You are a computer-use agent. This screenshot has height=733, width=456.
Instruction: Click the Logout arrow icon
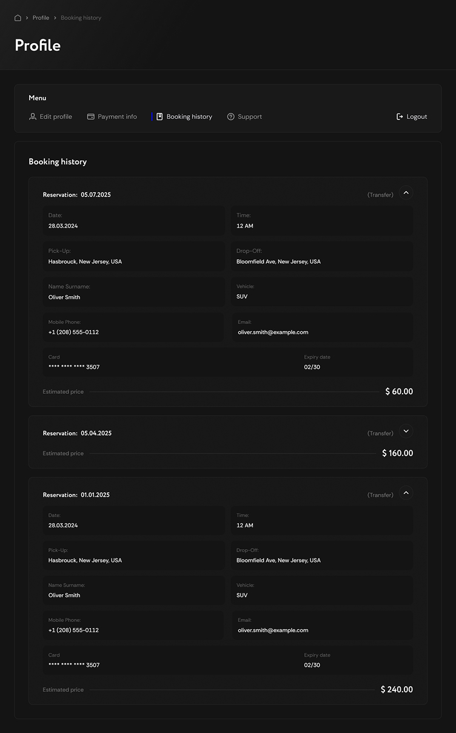tap(400, 117)
